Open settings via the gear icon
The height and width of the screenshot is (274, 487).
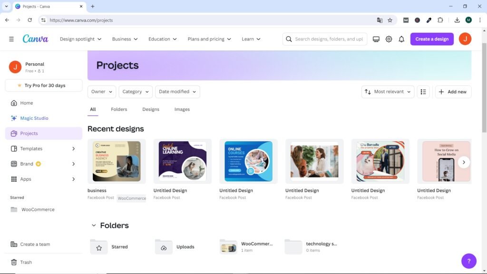point(389,39)
